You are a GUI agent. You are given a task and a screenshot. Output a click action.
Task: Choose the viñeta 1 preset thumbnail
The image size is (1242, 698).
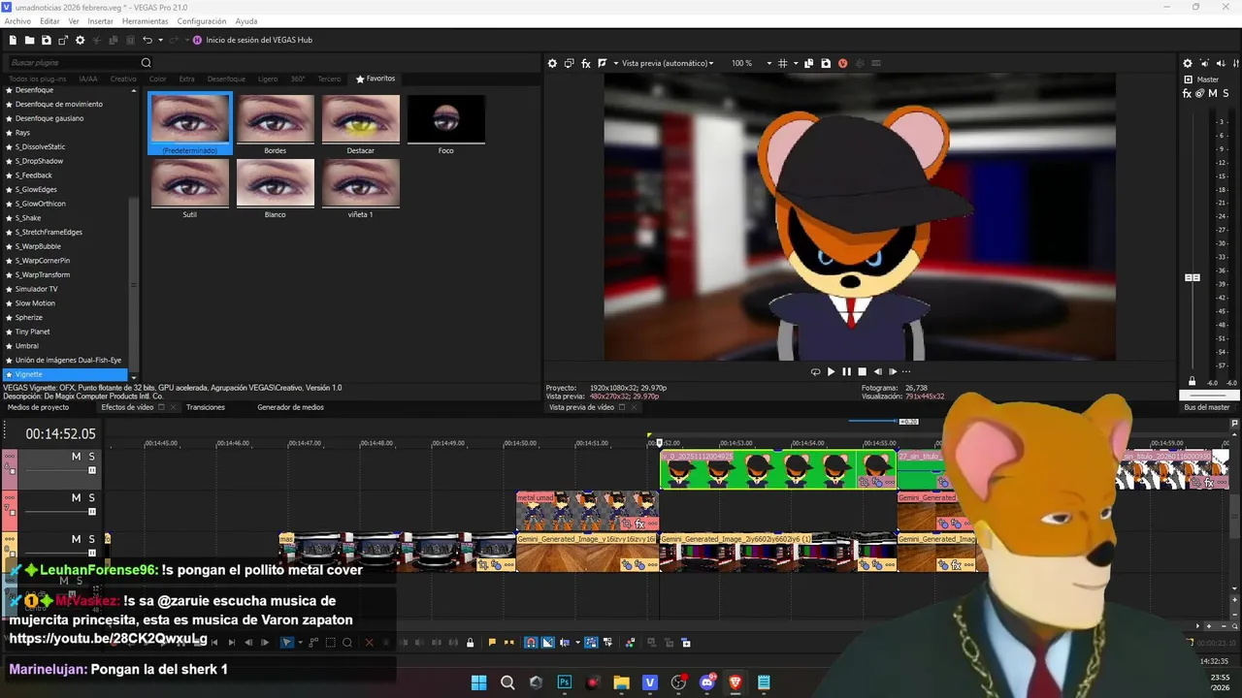[361, 182]
